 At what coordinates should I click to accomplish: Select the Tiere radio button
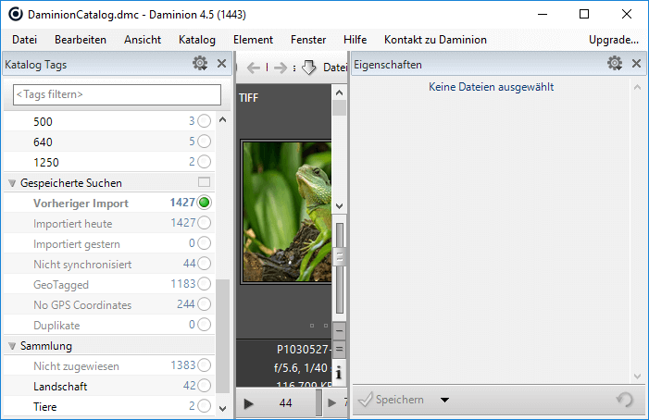204,406
